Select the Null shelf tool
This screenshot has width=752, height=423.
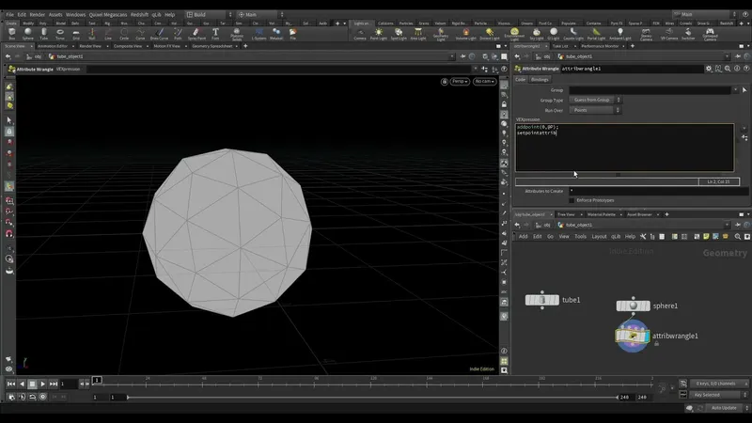click(91, 34)
